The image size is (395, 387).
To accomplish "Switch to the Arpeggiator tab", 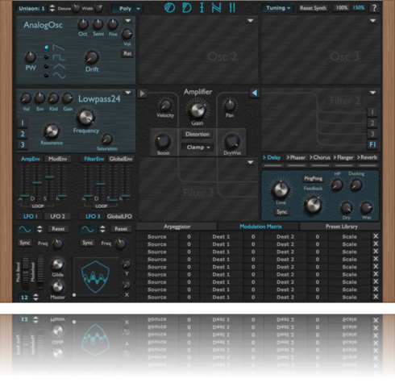I will coord(177,227).
